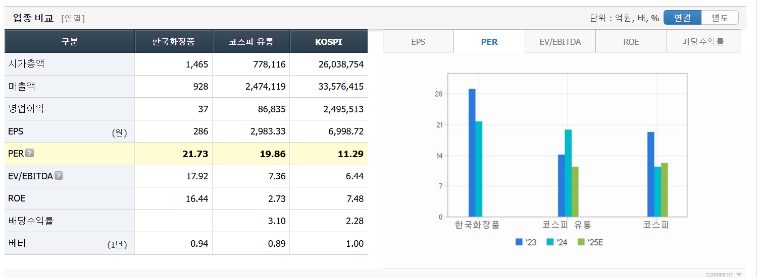Select the 배당수익률 row label in table
The image size is (758, 278).
pyautogui.click(x=31, y=221)
